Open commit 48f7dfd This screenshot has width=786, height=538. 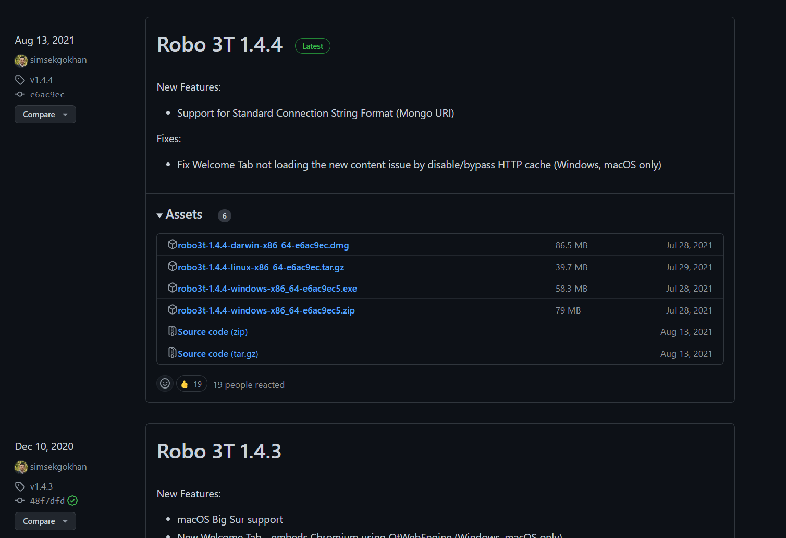tap(47, 501)
